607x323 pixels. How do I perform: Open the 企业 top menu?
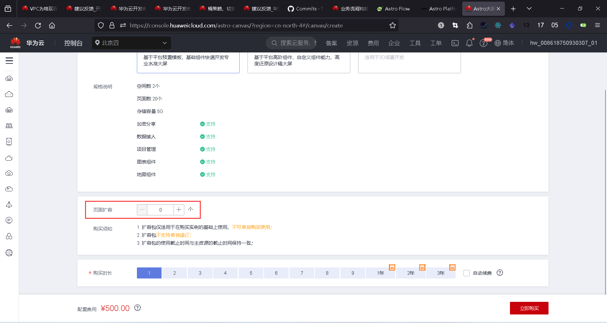click(x=394, y=43)
